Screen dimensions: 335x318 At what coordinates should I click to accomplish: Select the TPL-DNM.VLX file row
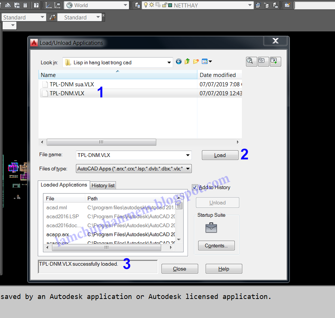pyautogui.click(x=141, y=93)
